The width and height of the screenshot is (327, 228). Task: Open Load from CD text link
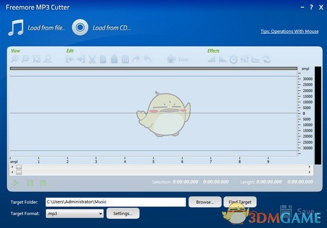coord(112,28)
